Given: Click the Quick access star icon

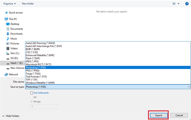Looking at the screenshot, I should [6, 13].
